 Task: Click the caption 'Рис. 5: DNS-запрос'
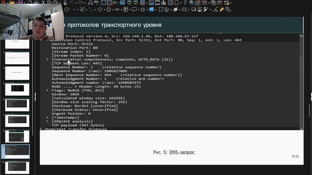tap(174, 152)
